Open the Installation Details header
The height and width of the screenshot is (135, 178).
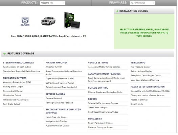[x=144, y=11]
